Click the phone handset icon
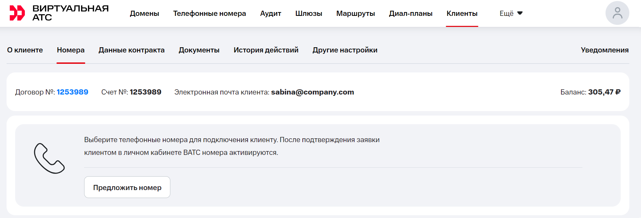The width and height of the screenshot is (641, 218). pyautogui.click(x=49, y=158)
